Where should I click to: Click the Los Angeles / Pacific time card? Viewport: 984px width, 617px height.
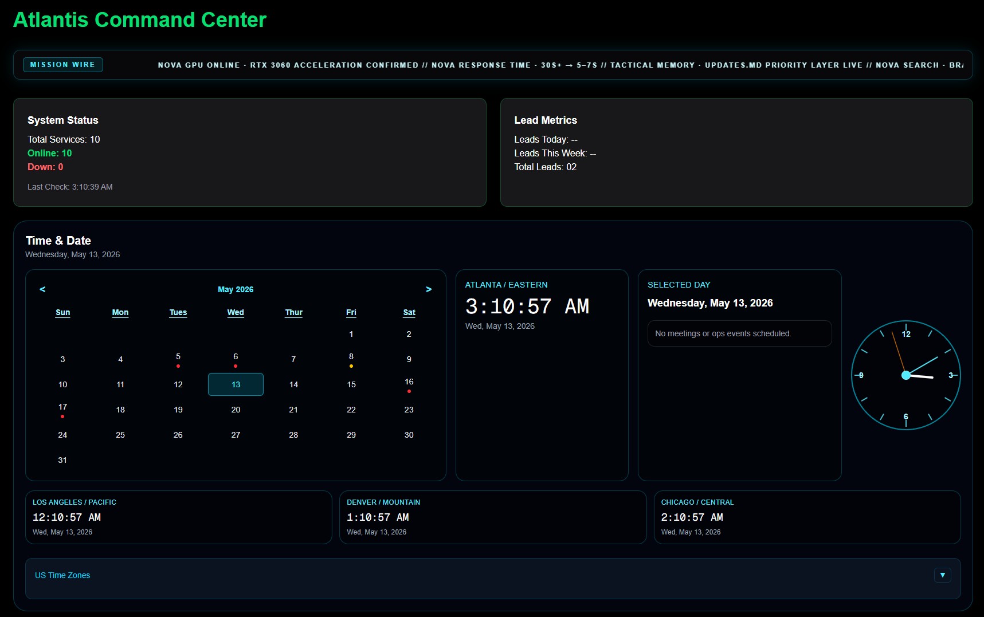pyautogui.click(x=179, y=517)
